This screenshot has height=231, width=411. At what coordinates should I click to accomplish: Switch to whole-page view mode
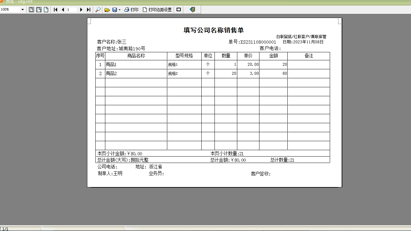31,10
